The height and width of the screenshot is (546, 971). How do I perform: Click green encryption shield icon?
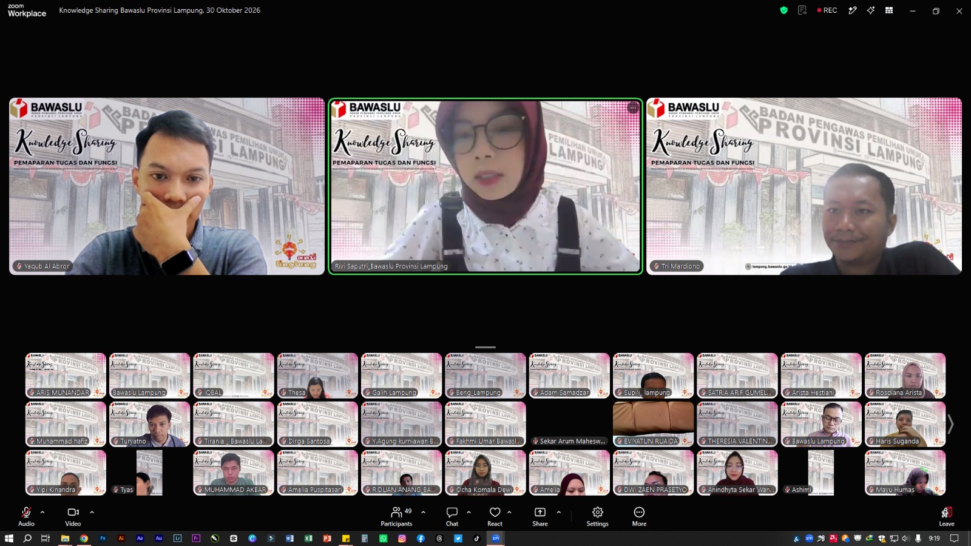click(x=784, y=10)
